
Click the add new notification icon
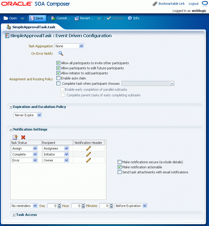point(15,137)
